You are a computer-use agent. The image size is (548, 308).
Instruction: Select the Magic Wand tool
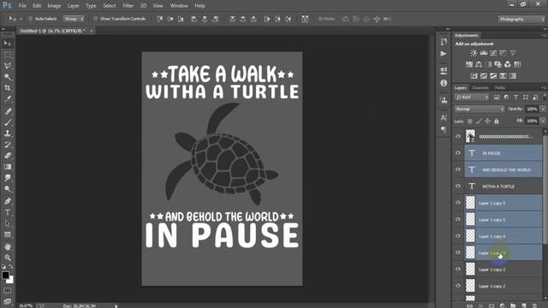(8, 77)
